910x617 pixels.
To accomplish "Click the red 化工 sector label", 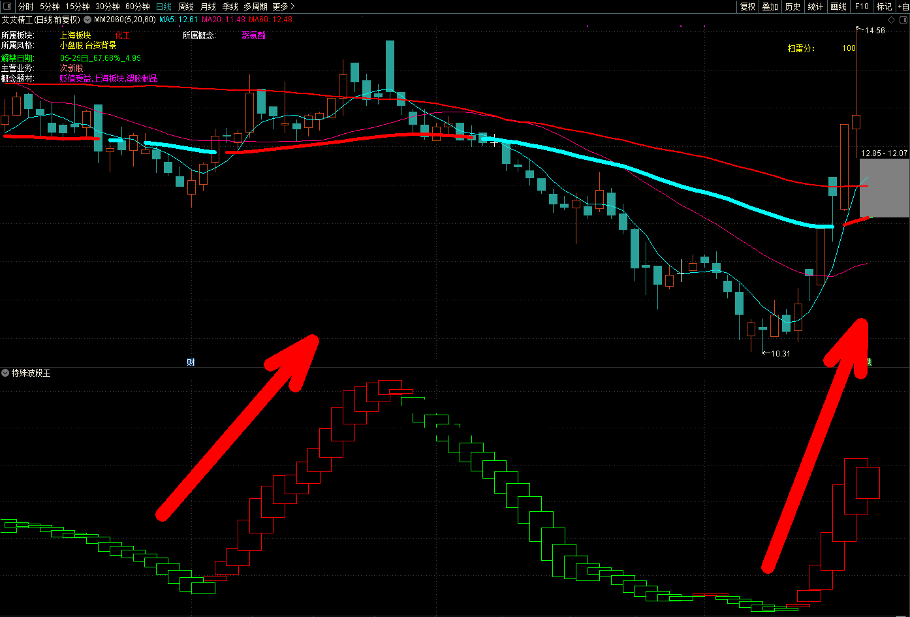I will 123,35.
